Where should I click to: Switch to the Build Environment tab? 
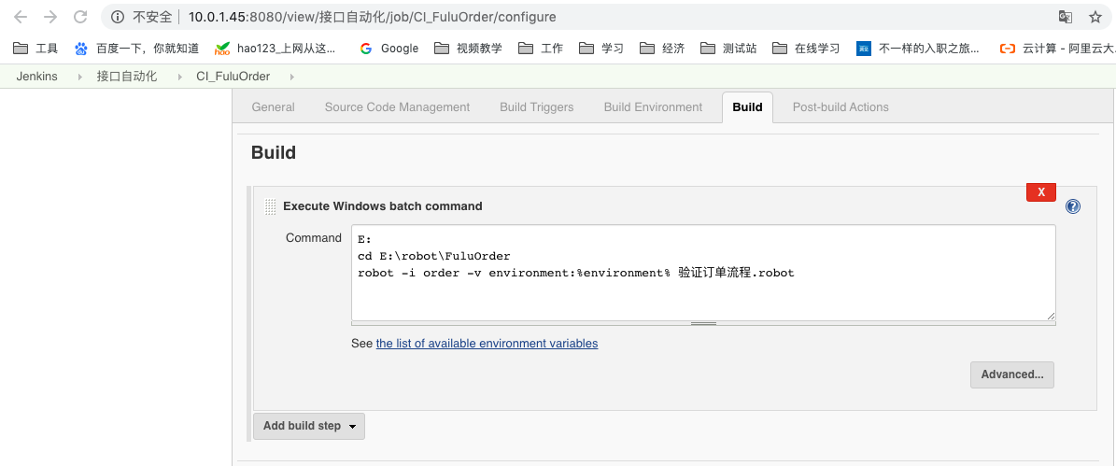[x=654, y=106]
